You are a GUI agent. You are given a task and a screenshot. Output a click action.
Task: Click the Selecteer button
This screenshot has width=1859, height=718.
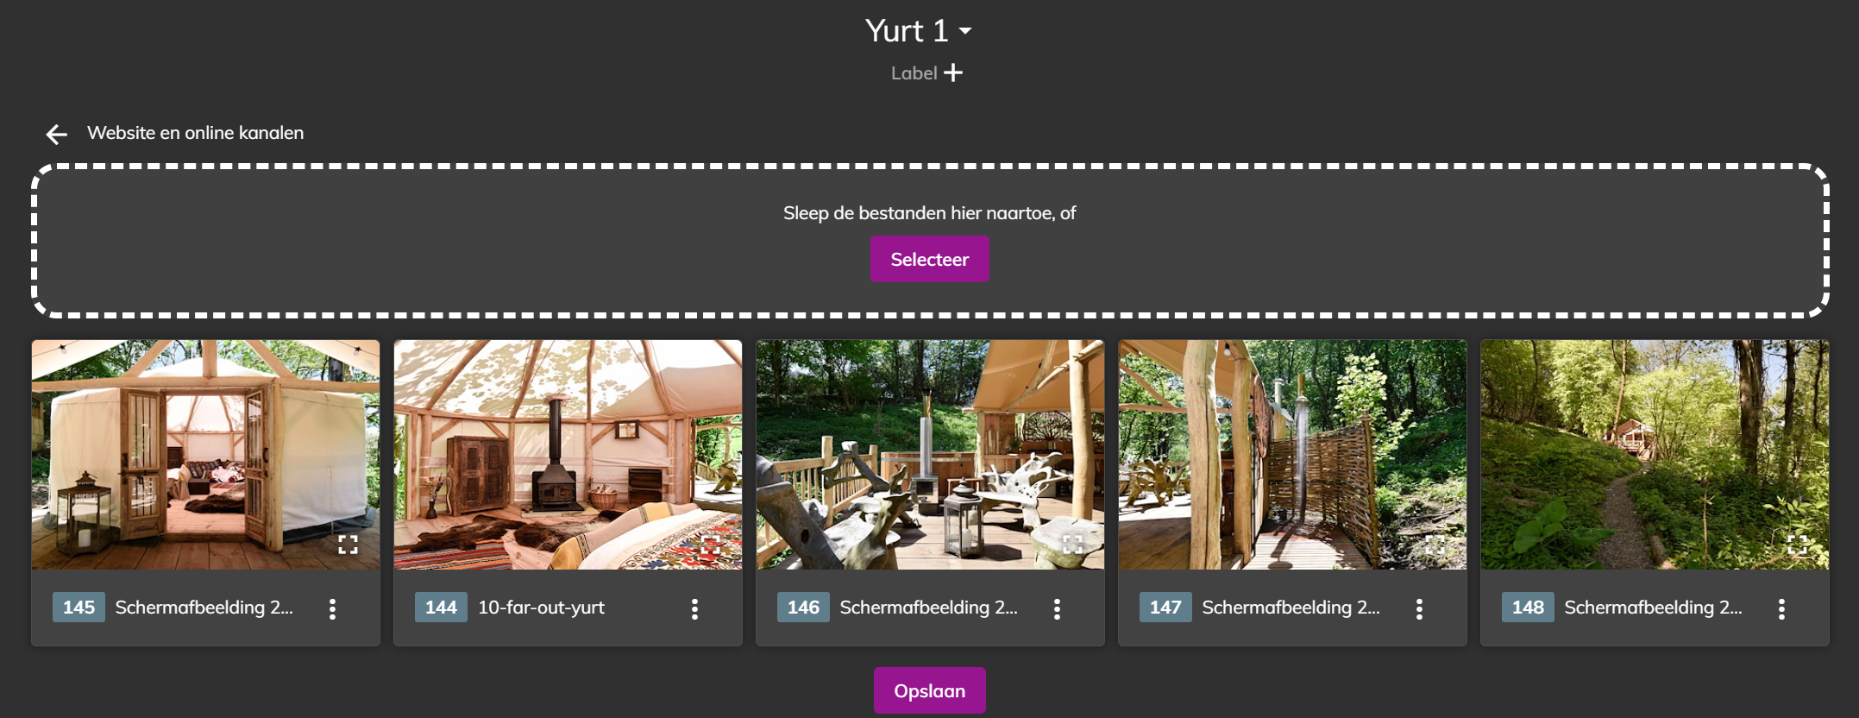929,259
